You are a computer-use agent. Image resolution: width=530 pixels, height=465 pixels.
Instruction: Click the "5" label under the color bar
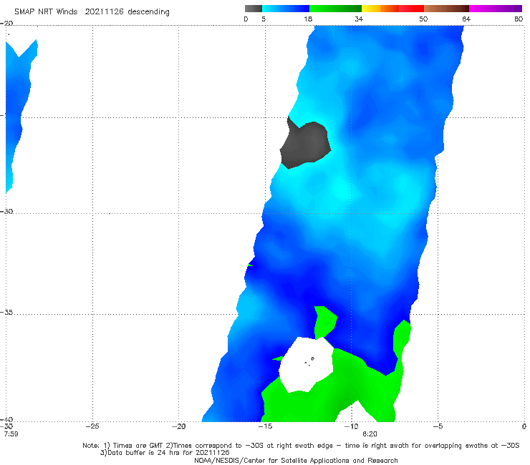(x=264, y=19)
